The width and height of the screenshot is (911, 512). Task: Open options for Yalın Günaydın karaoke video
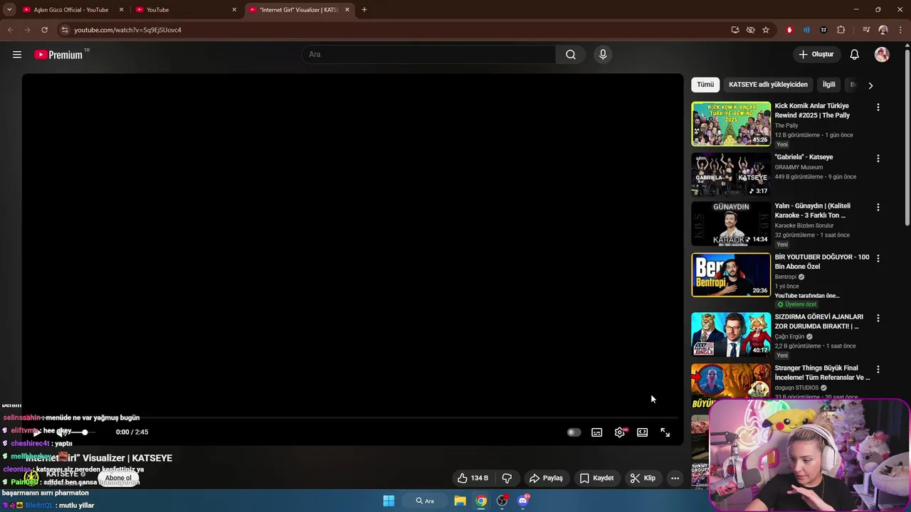tap(878, 208)
